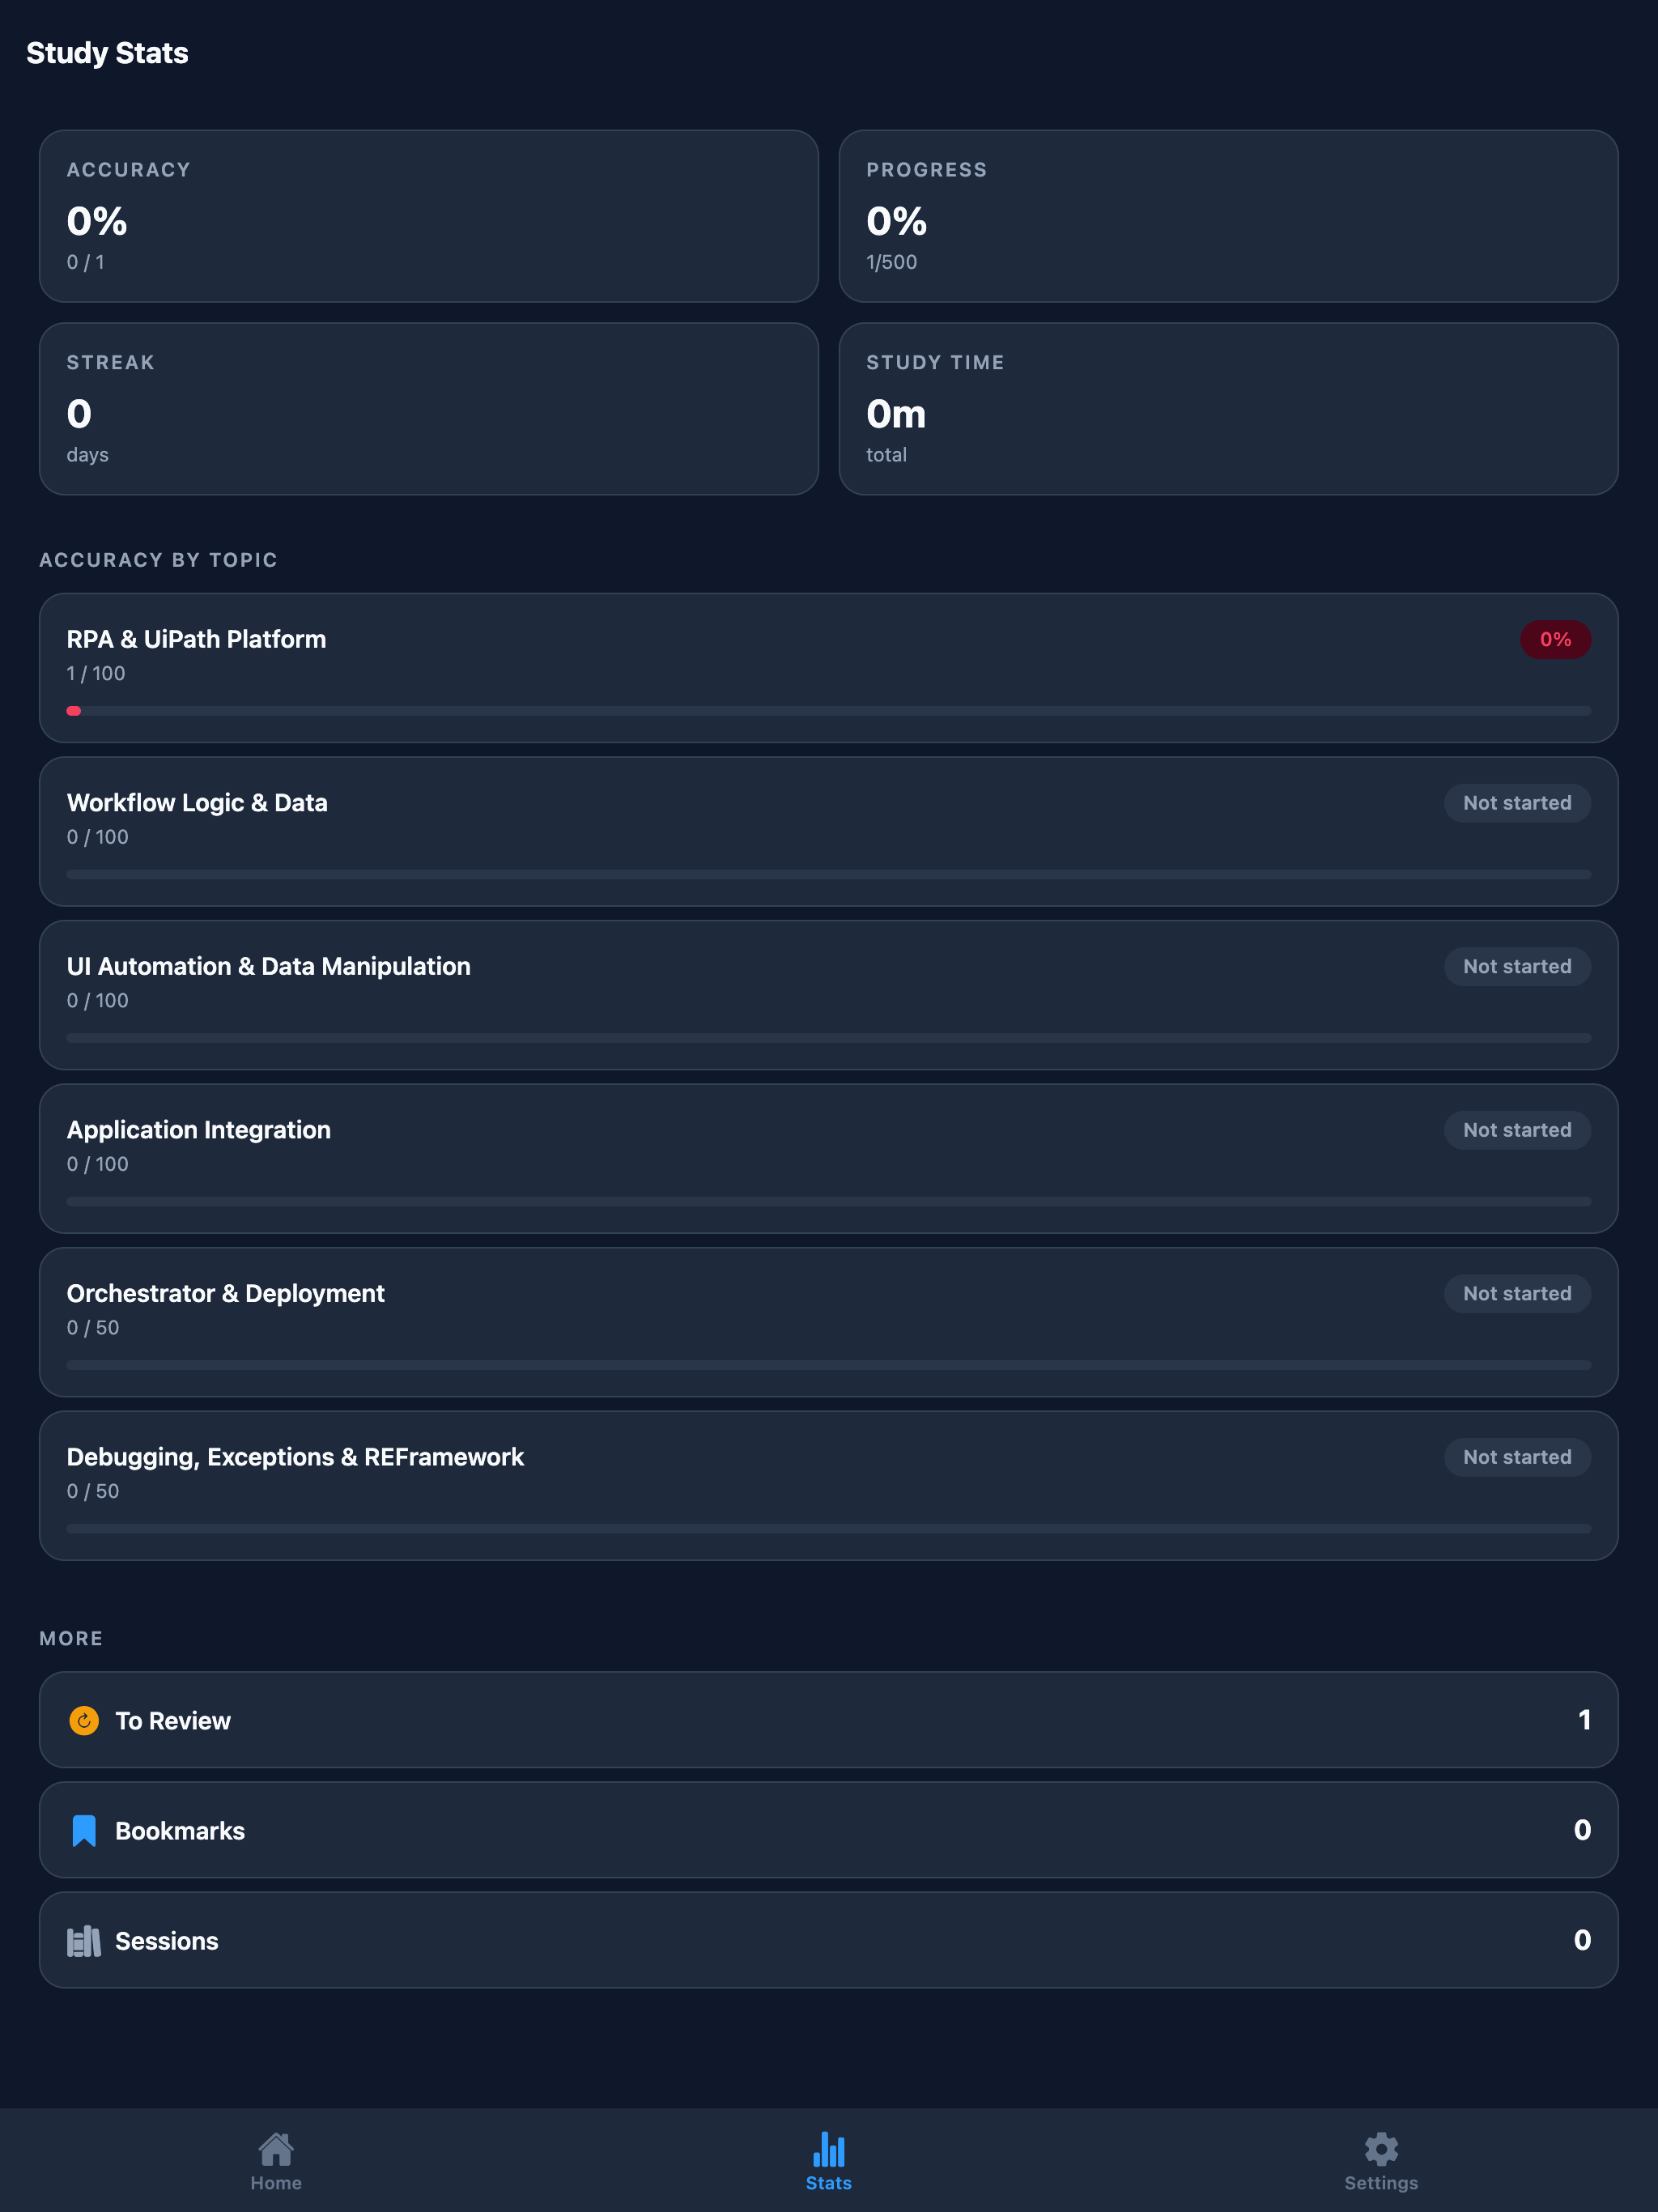Viewport: 1658px width, 2212px height.
Task: Open the Settings tab
Action: click(1381, 2162)
